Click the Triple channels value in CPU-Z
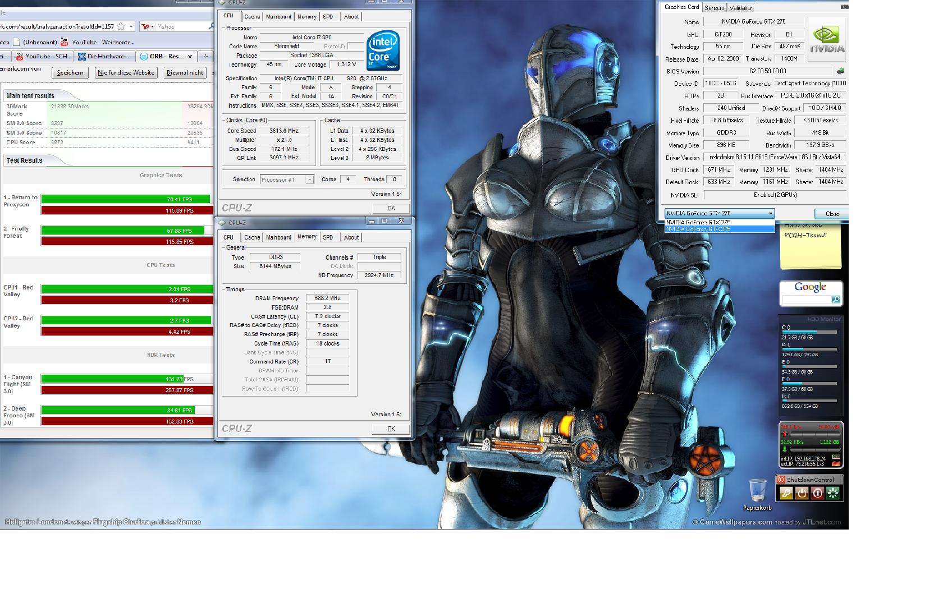Viewport: 943px width, 589px height. (x=379, y=257)
